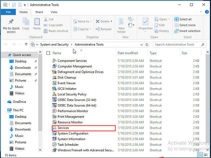Click the Paste clipboard icon
211x158 pixels.
(37, 22)
